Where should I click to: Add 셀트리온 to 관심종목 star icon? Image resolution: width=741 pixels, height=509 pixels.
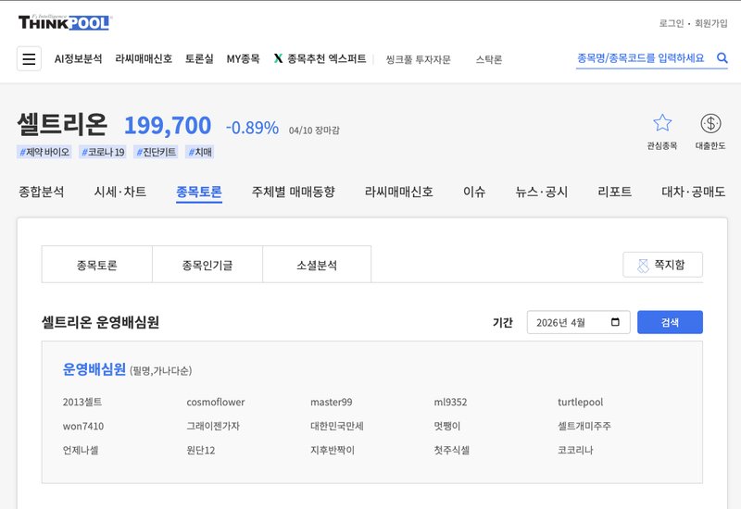click(x=662, y=123)
